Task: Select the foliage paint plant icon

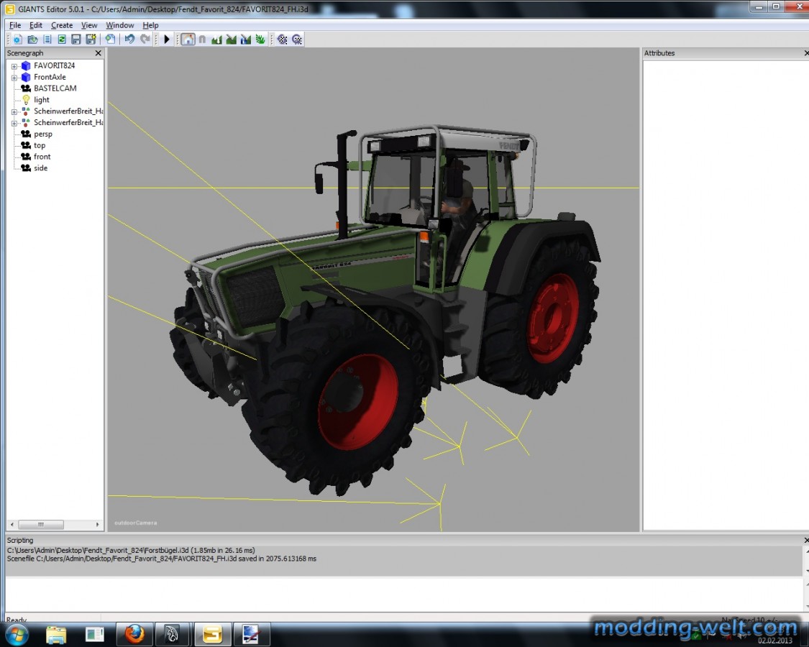Action: click(260, 40)
